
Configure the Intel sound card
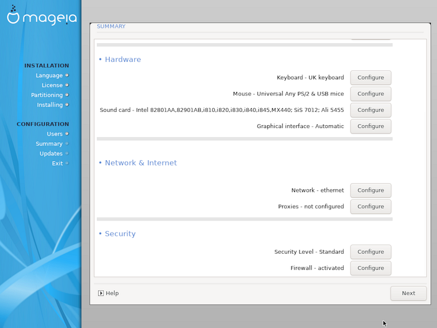tap(371, 110)
